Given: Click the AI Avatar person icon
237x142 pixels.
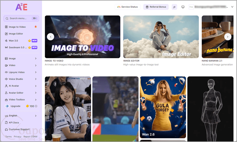Looking at the screenshot, I should (6, 86).
